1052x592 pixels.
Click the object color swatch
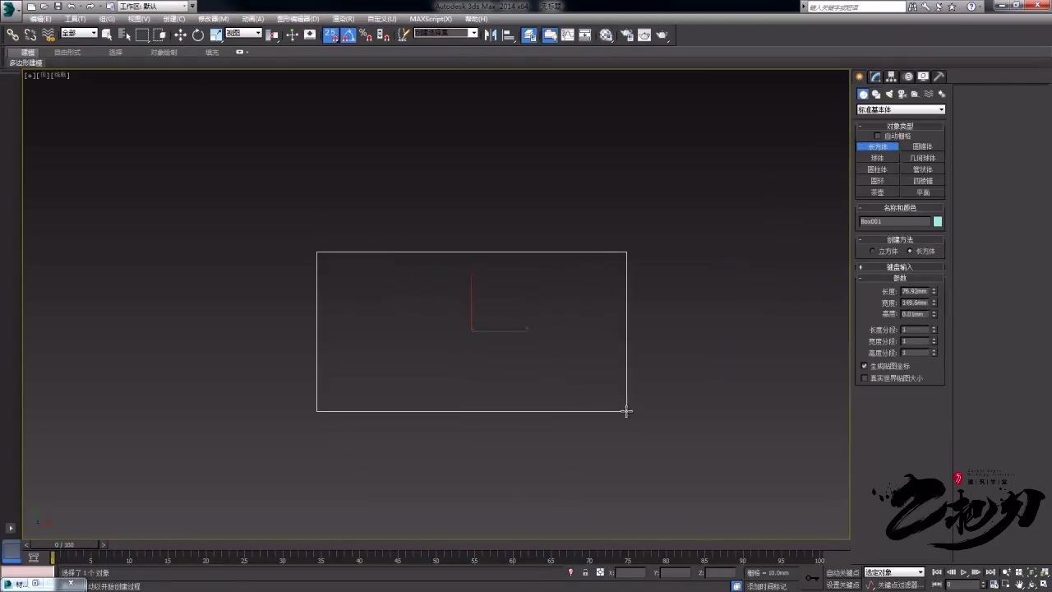[938, 221]
